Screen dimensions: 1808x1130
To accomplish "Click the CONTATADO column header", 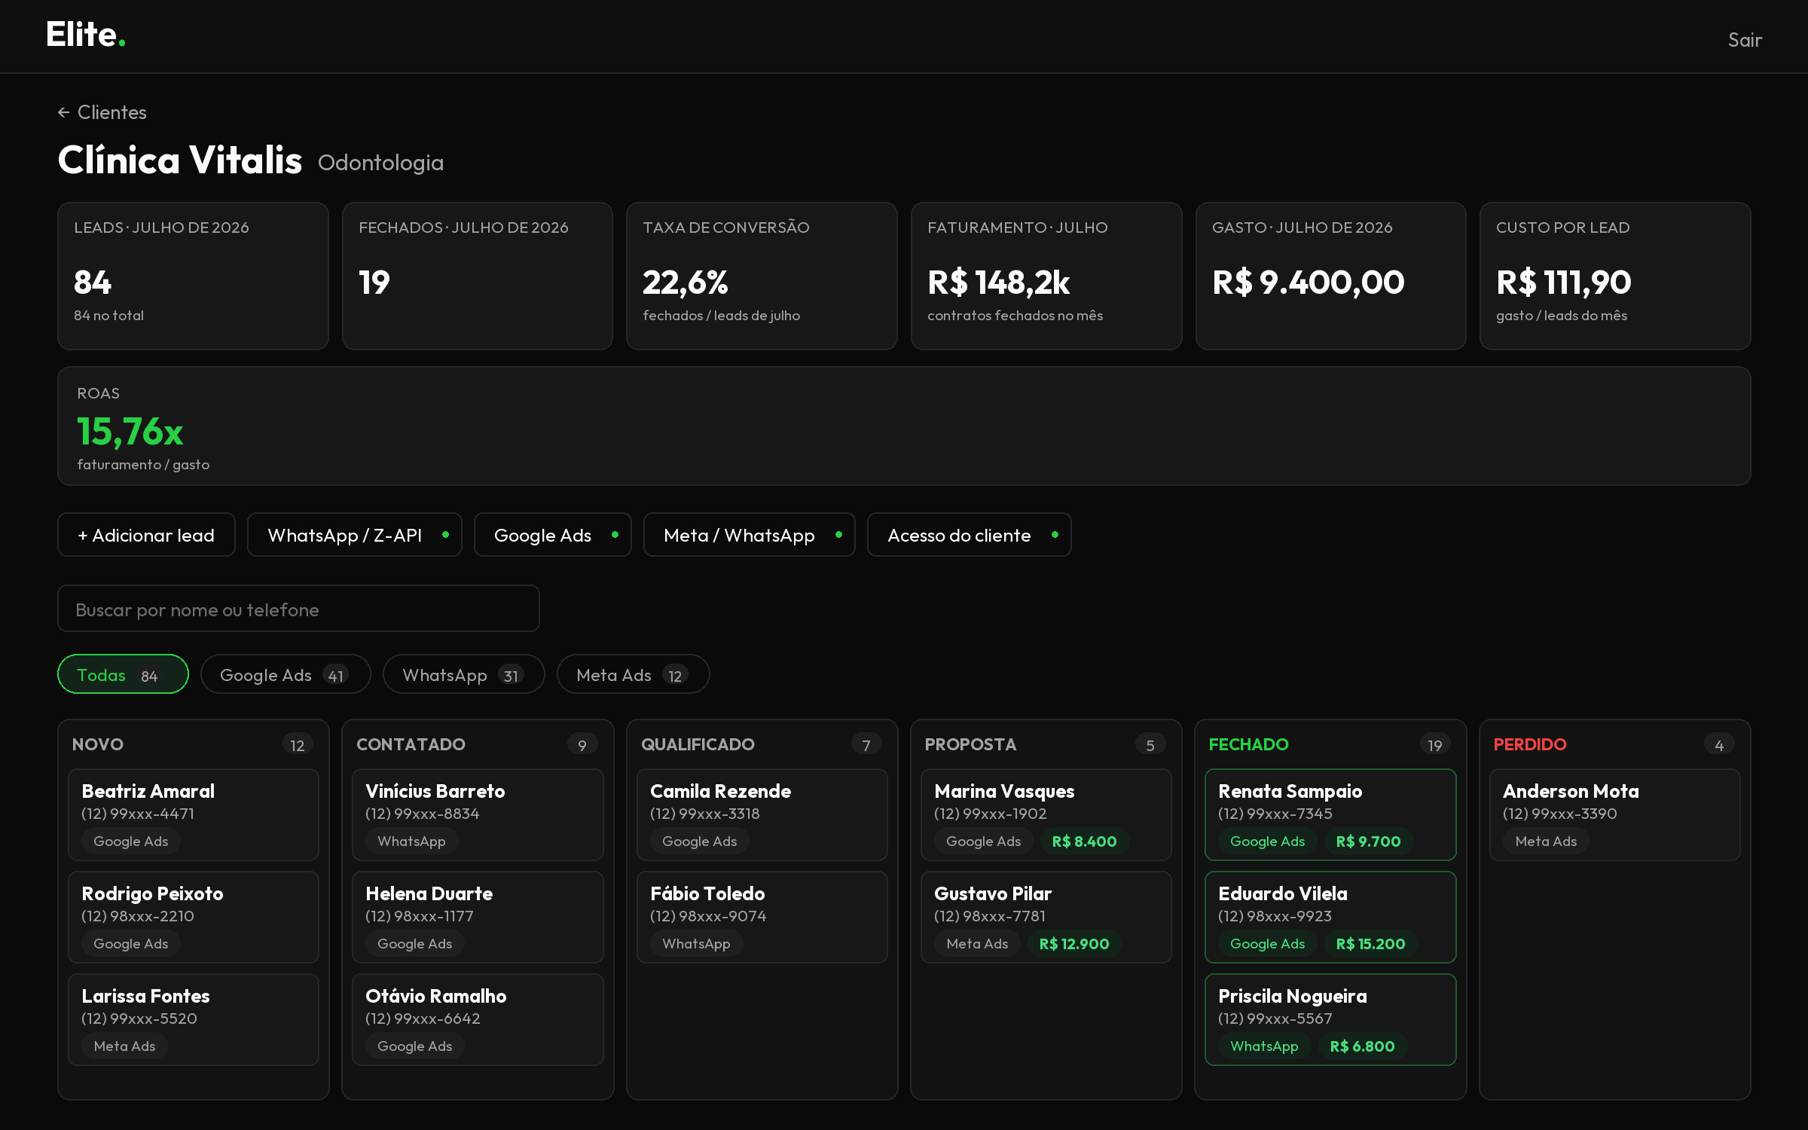I will (411, 744).
